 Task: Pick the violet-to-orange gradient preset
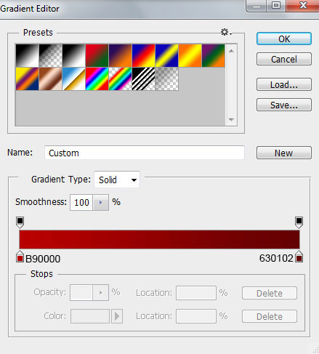[x=120, y=55]
